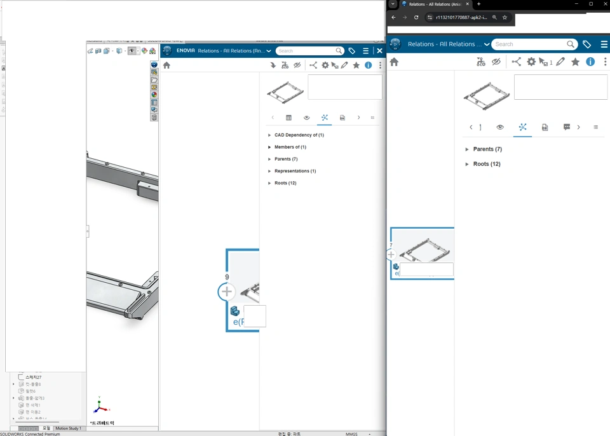Open the tab list menu icon in ENOVIA panel
This screenshot has width=610, height=436.
point(372,118)
